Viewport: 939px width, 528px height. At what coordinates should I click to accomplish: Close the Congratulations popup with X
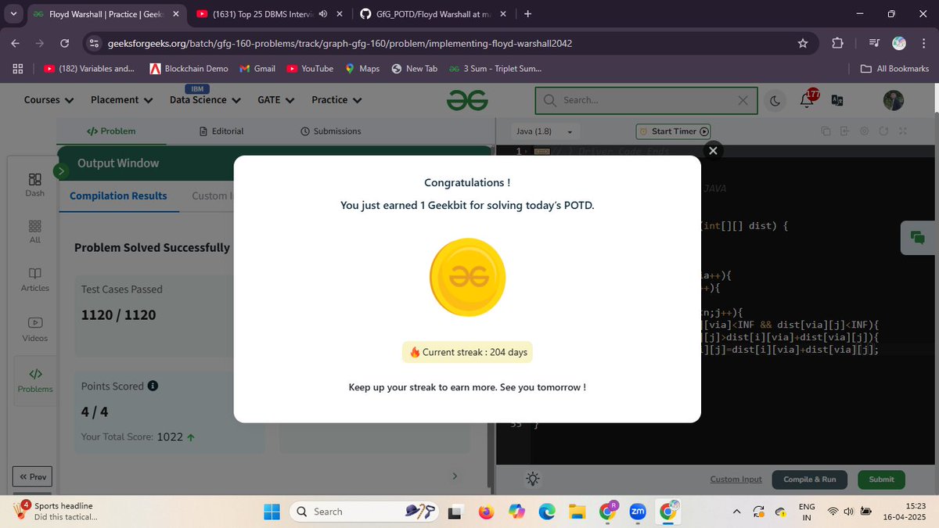pyautogui.click(x=712, y=151)
